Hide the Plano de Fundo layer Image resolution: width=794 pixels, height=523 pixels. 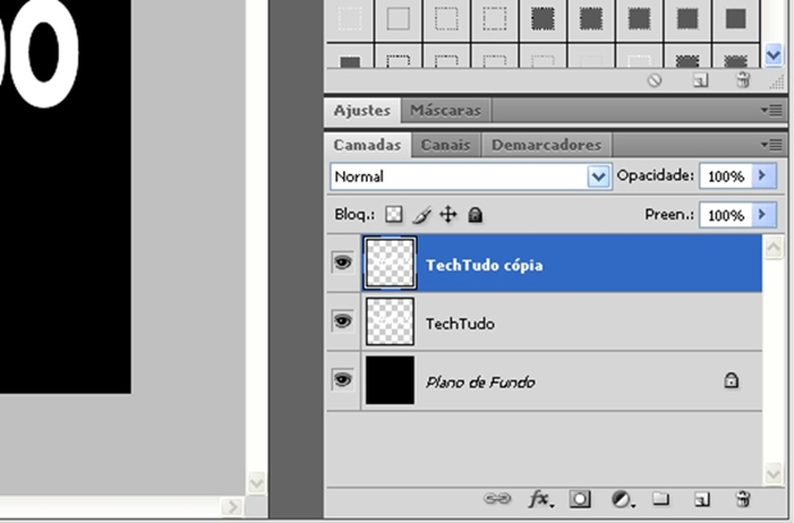[x=342, y=380]
